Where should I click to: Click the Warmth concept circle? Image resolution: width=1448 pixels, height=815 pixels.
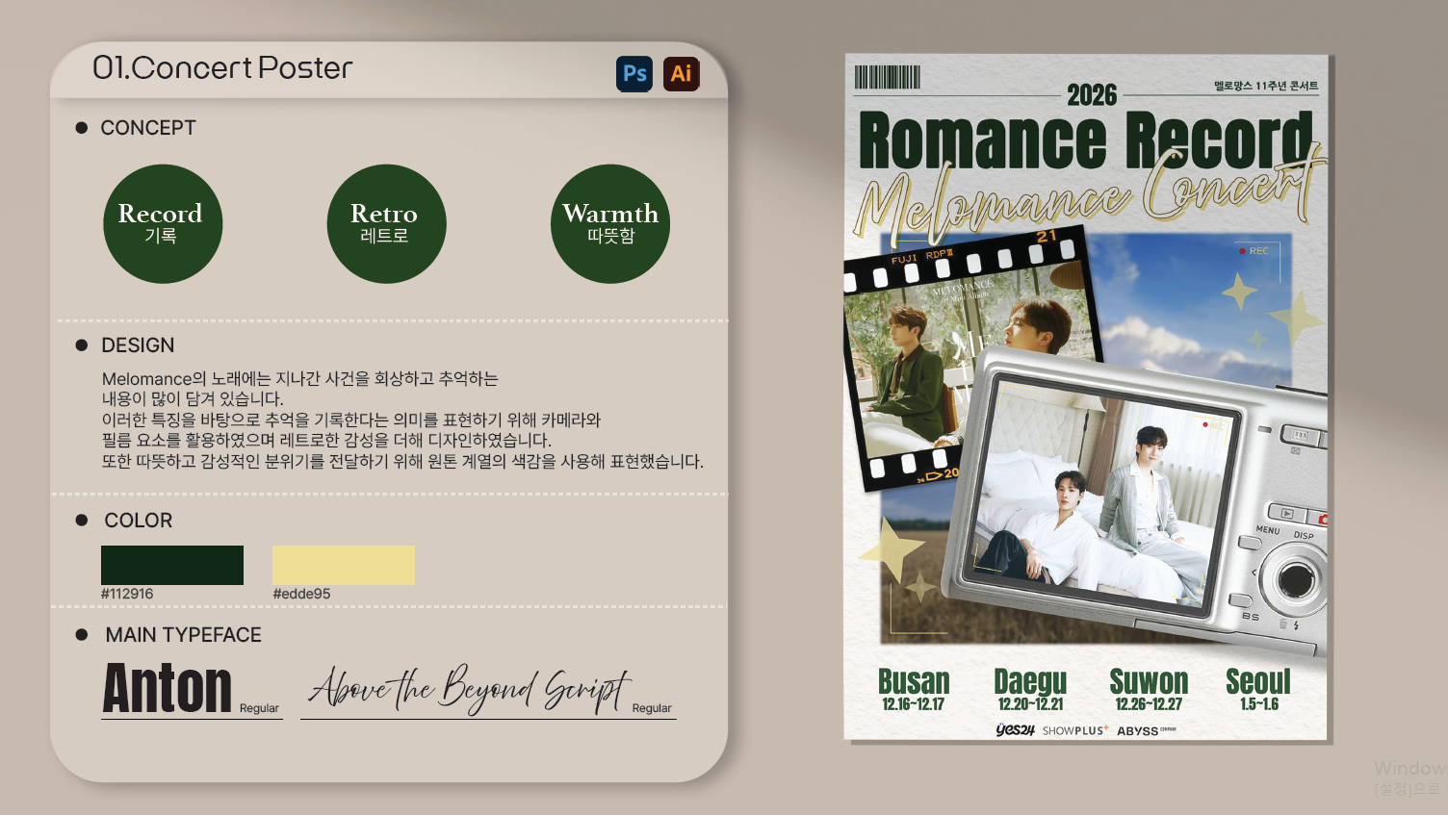[x=610, y=224]
